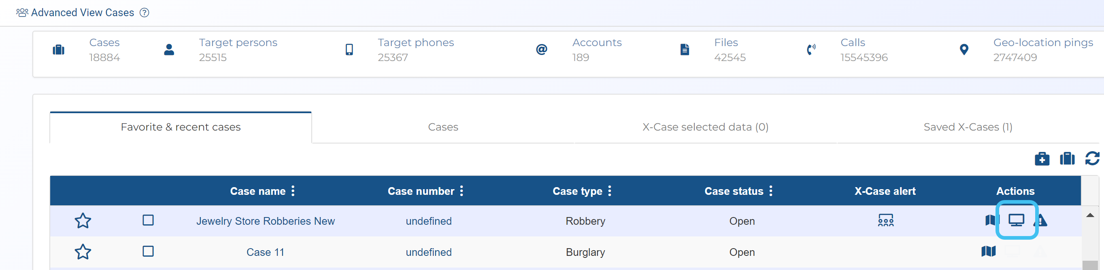Open Case name column options menu
Screen dimensions: 1104x270
click(293, 191)
